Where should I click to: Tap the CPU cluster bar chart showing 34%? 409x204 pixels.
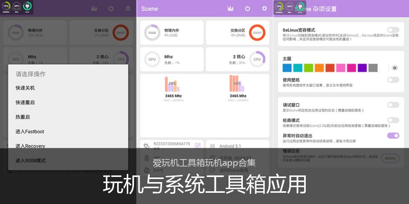click(237, 84)
